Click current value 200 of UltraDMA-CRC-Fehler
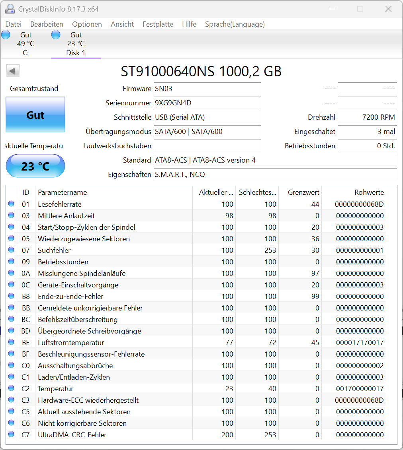The width and height of the screenshot is (403, 450). [x=227, y=435]
